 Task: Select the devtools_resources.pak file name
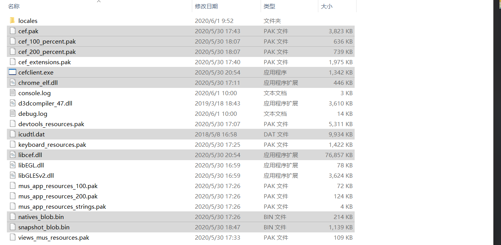51,124
